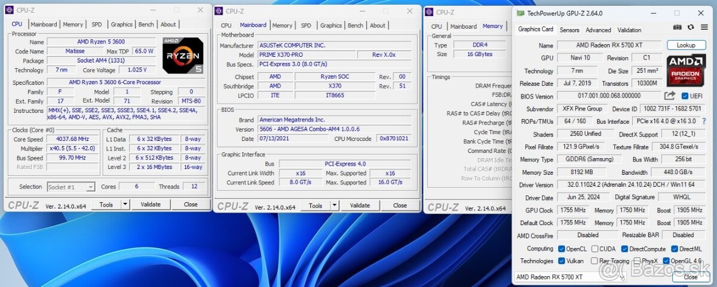
Task: Click the BIOS Version 017.001.000.068.000000 field
Action: pos(609,96)
